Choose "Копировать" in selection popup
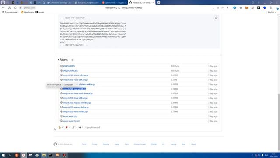 (x=69, y=85)
